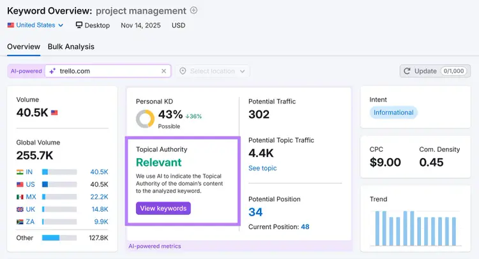
Task: Click the AI-powered metrics footer label
Action: click(155, 246)
